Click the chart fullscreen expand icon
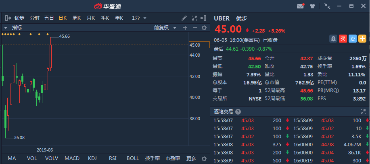This screenshot has width=370, height=164. (194, 18)
